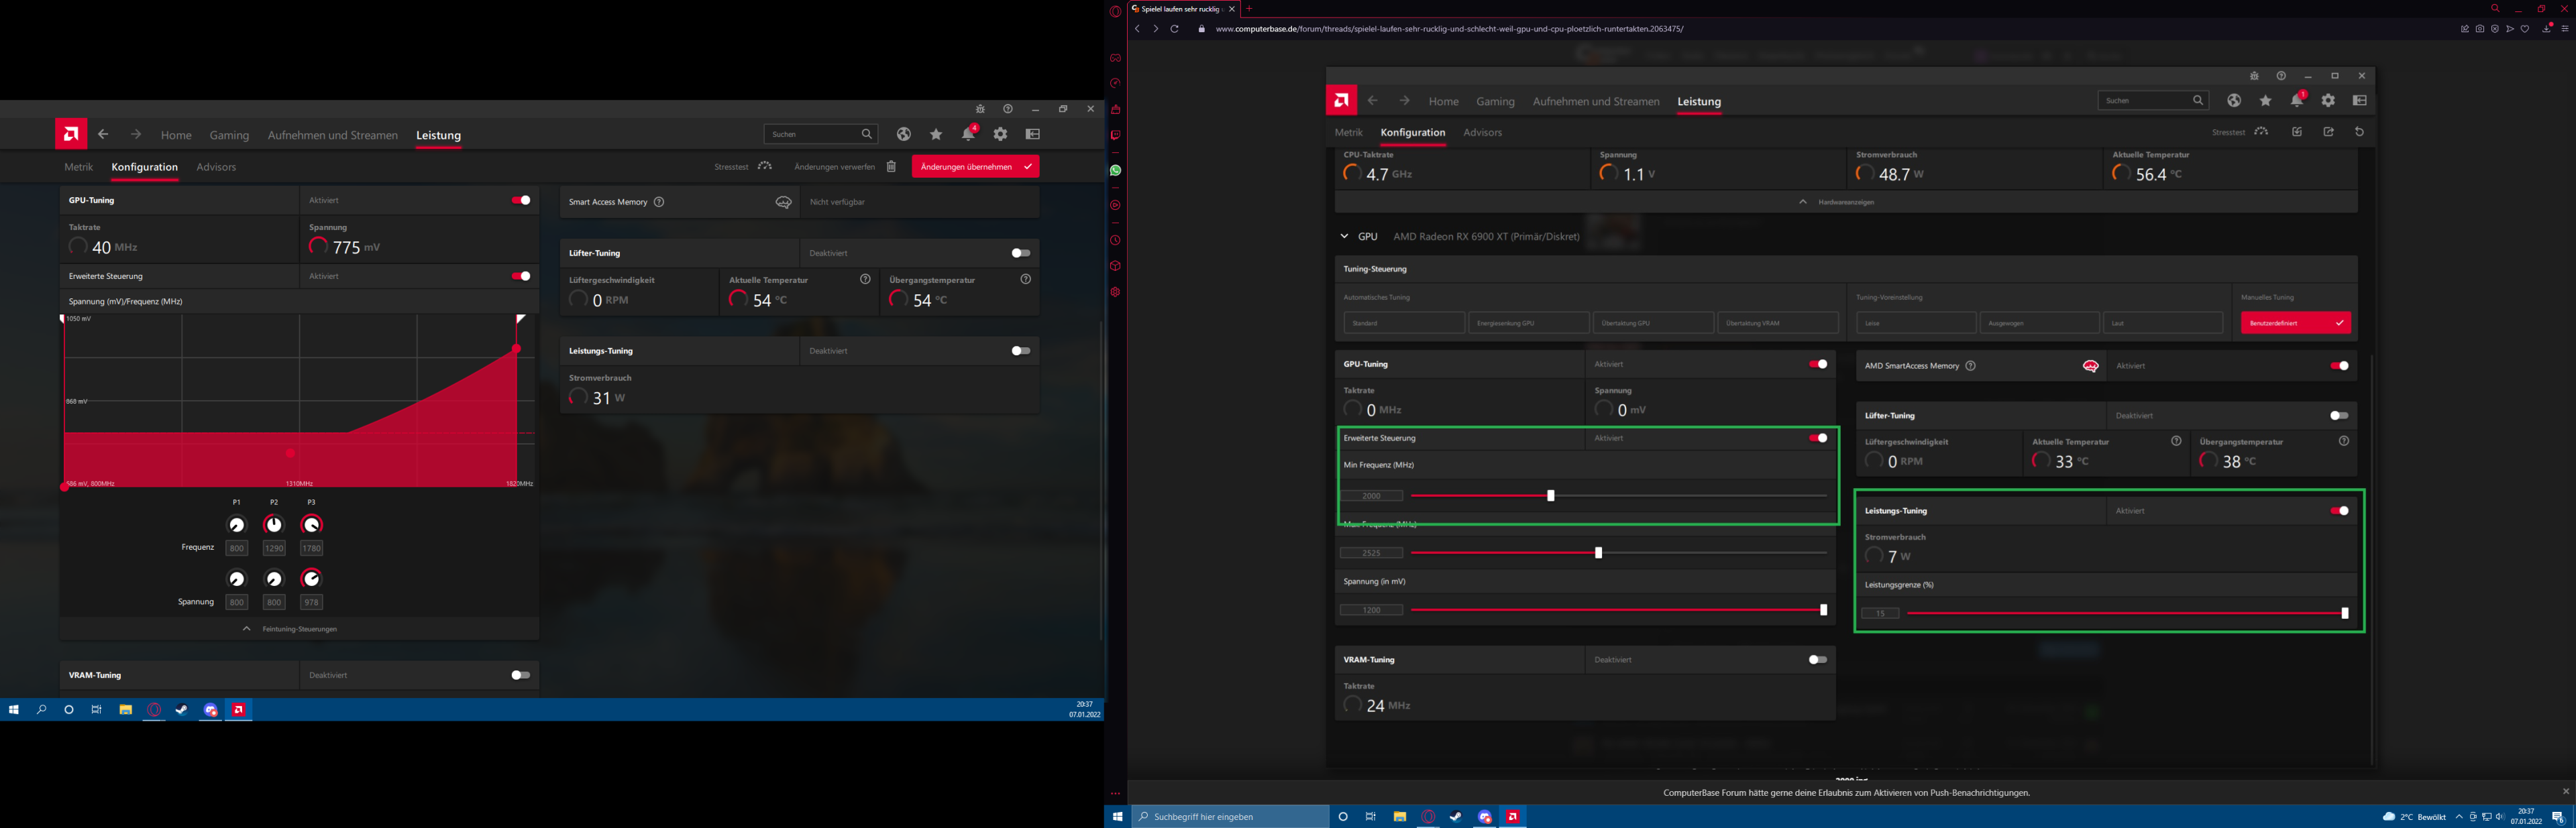This screenshot has height=828, width=2576.
Task: Select the Spiele laufen sehr ruckelig browser tab
Action: point(1180,9)
